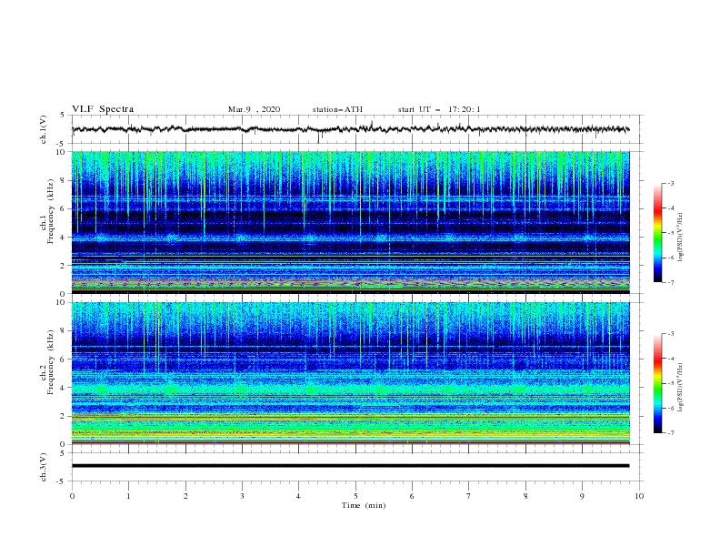This screenshot has width=720, height=557.
Task: Click the "ch.1(V)" axis label
Action: (x=44, y=129)
